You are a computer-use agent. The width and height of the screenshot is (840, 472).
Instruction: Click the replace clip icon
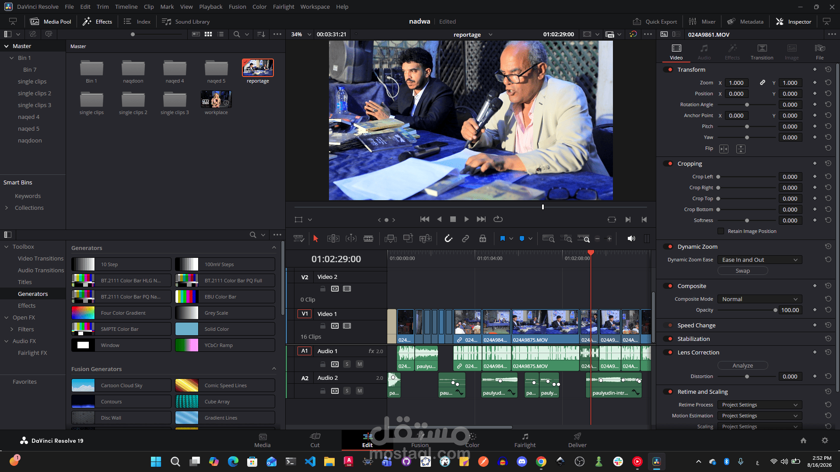425,239
